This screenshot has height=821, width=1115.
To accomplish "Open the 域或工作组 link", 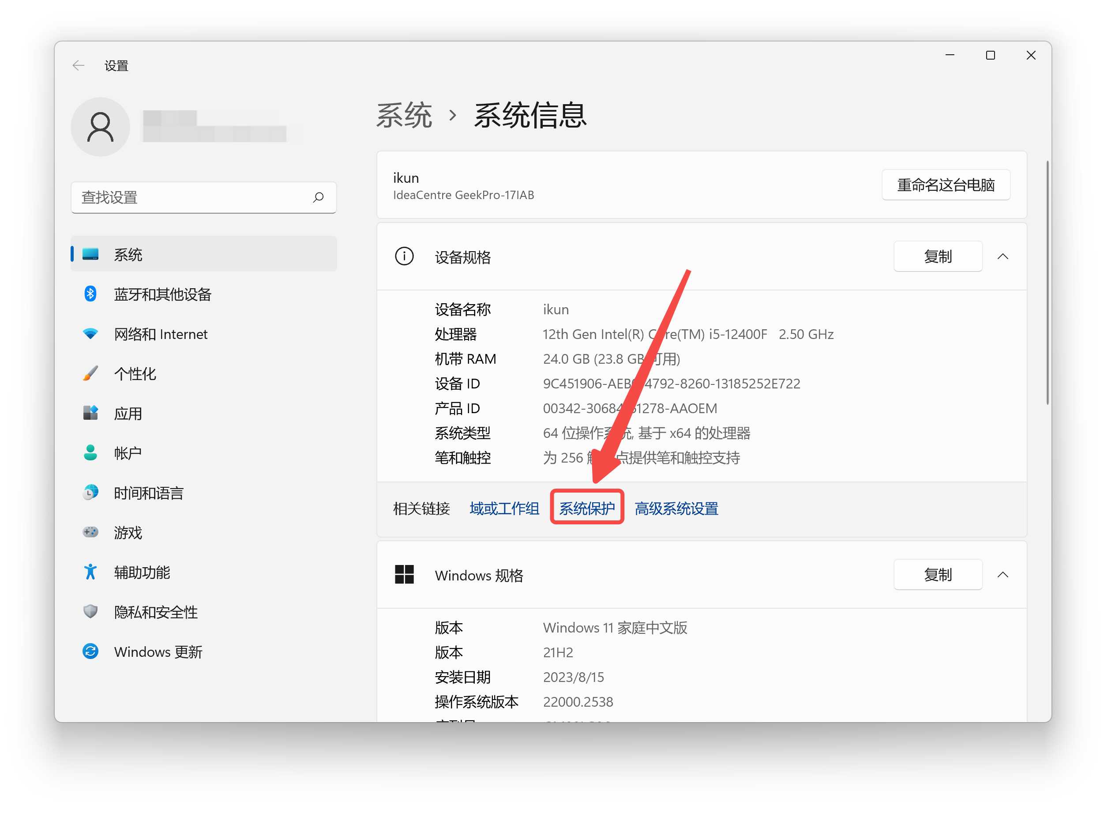I will click(x=504, y=508).
